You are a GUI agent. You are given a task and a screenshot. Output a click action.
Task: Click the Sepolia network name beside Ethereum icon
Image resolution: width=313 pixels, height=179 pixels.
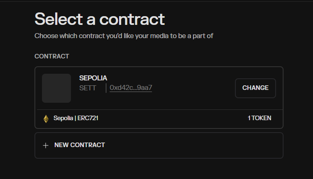tap(63, 118)
